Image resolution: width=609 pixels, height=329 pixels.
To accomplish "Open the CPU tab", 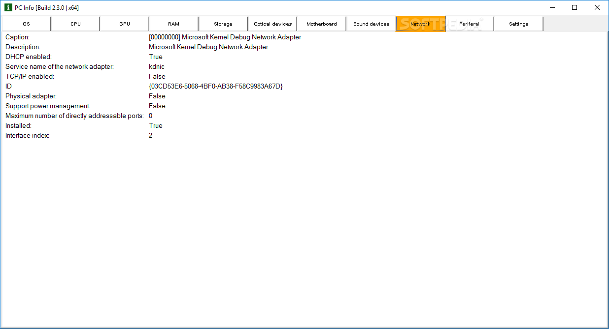I will [x=75, y=24].
